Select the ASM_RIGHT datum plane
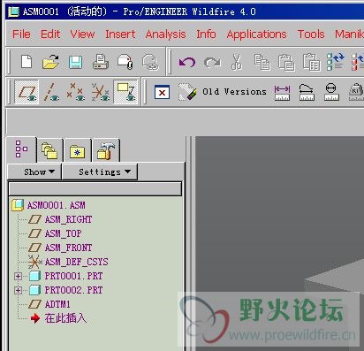This screenshot has height=351, width=364. 68,219
